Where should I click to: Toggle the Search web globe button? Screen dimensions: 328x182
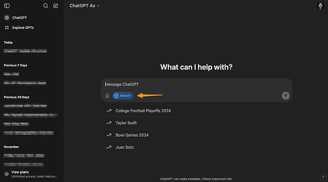click(x=123, y=96)
